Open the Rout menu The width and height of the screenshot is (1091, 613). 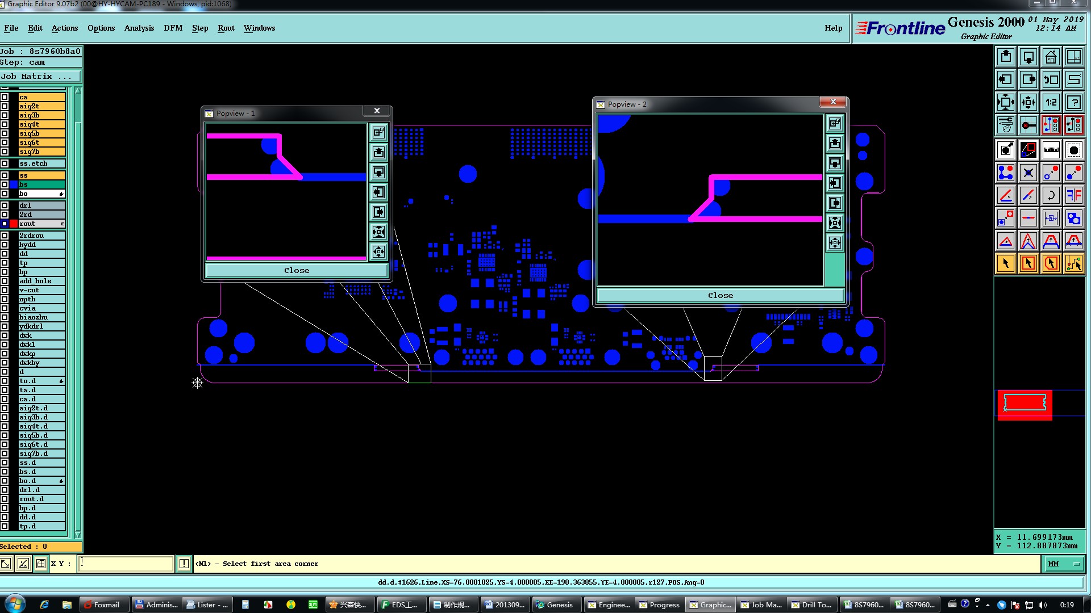[x=226, y=28]
